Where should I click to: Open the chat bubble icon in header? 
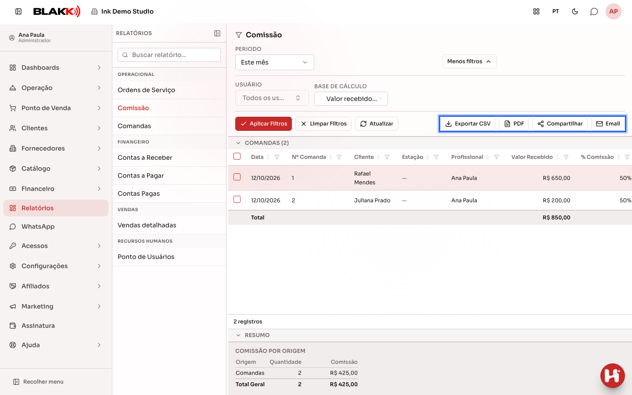(x=594, y=11)
